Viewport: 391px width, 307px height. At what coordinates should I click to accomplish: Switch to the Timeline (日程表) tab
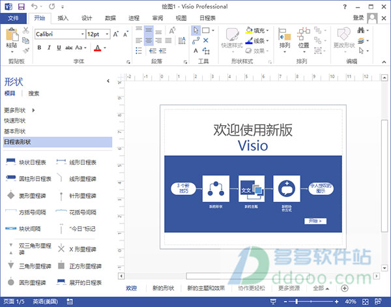(x=207, y=18)
